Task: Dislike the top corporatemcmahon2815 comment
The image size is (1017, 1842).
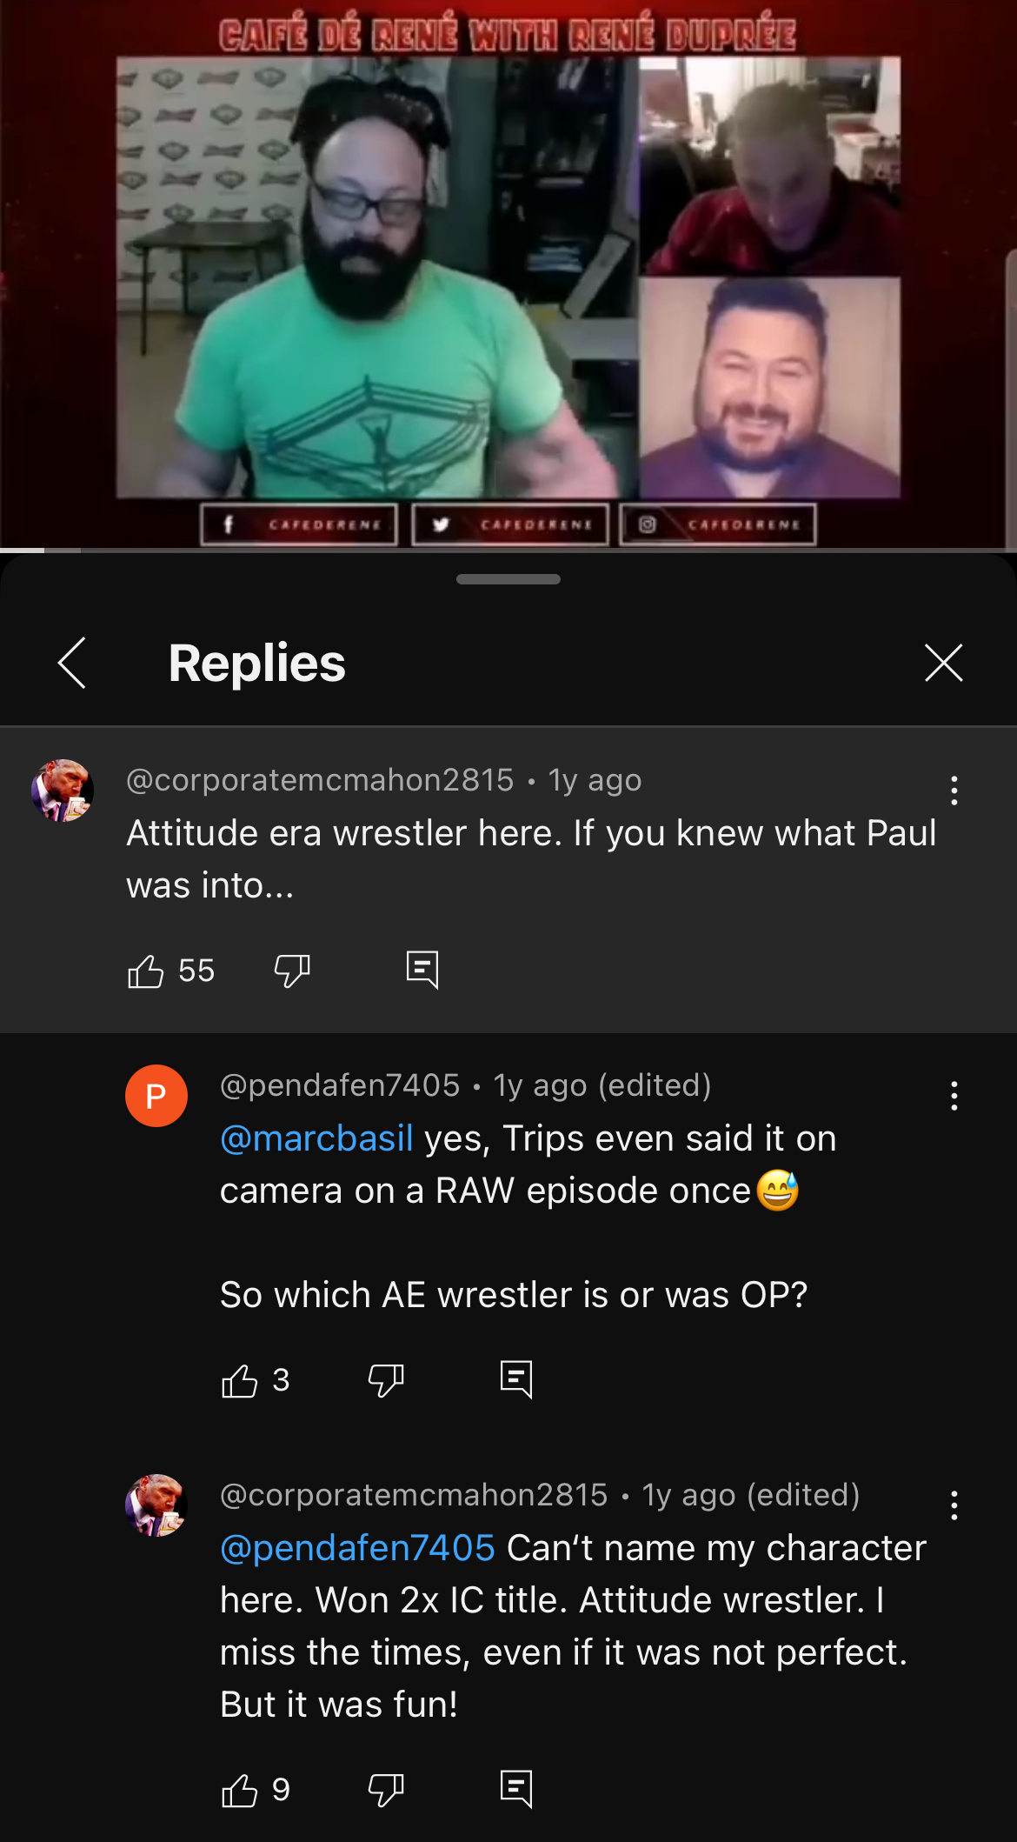Action: pos(292,971)
